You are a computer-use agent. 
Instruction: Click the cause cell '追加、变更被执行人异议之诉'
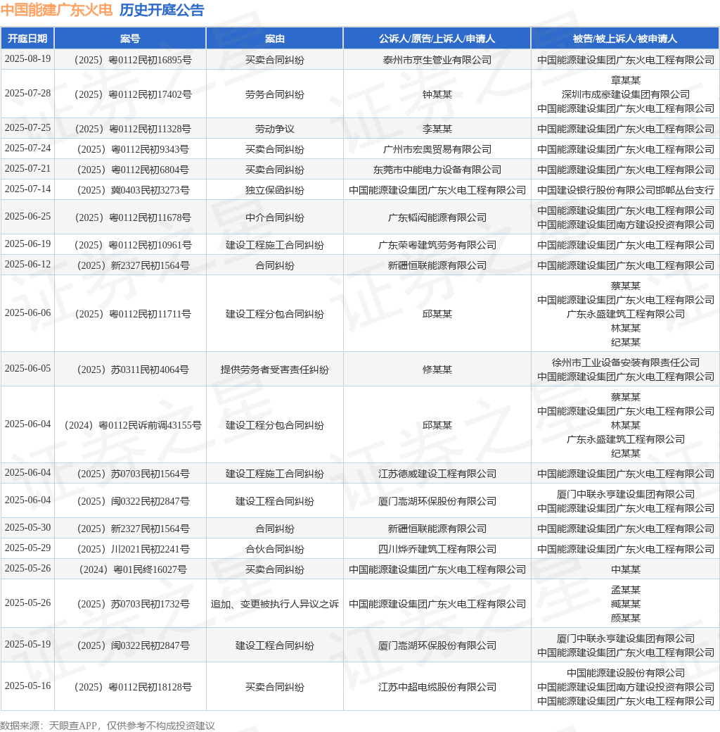(275, 604)
